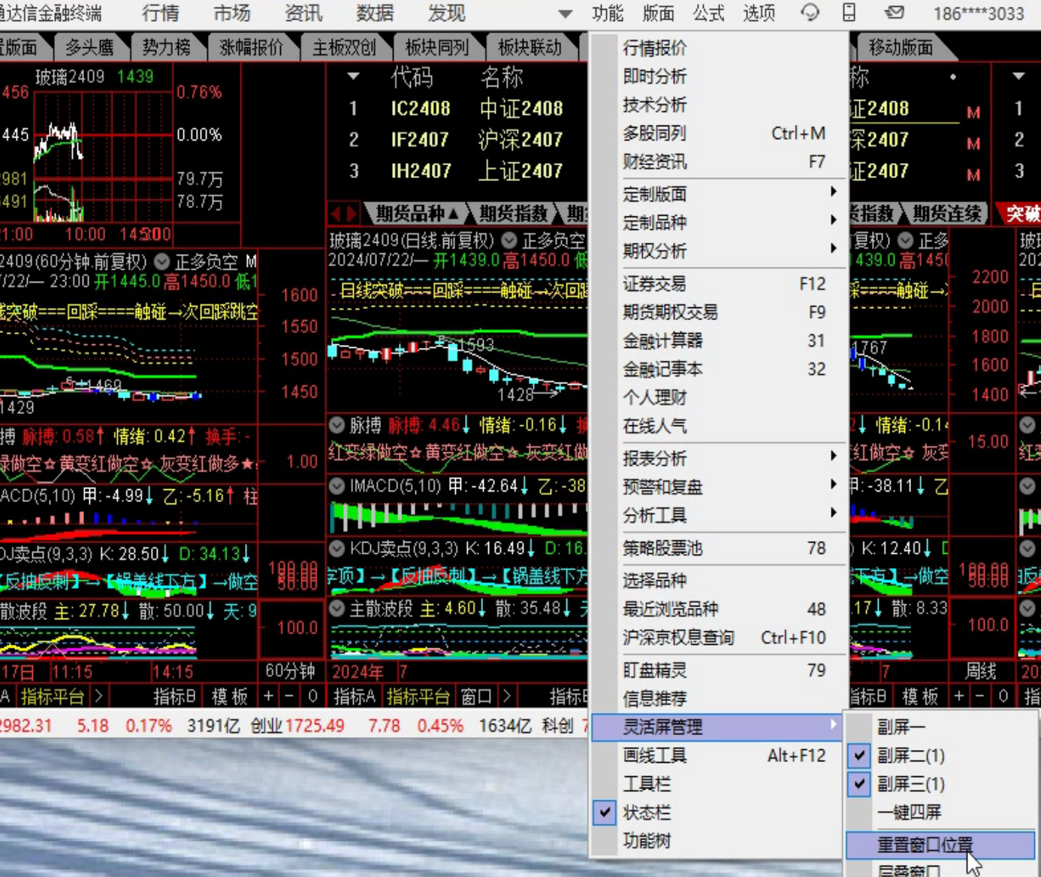
Task: Toggle 工具栏 menu item
Action: tap(717, 784)
